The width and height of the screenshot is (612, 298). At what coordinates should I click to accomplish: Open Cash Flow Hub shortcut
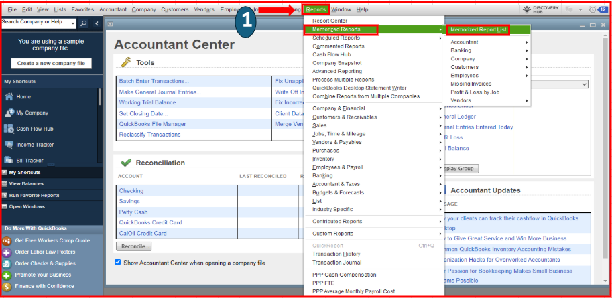(x=35, y=129)
